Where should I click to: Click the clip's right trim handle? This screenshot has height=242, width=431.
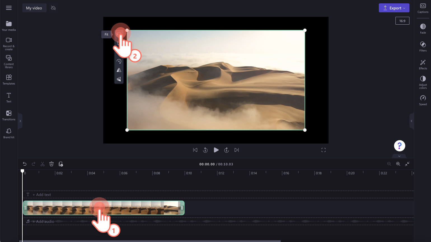point(182,208)
